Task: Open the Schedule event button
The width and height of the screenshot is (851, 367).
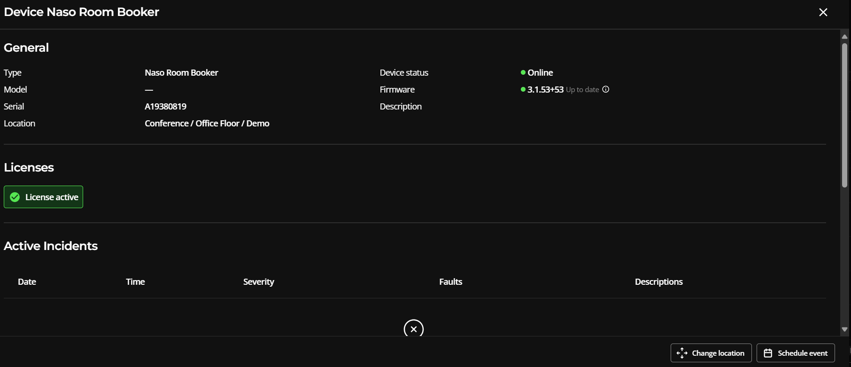Action: (x=796, y=353)
